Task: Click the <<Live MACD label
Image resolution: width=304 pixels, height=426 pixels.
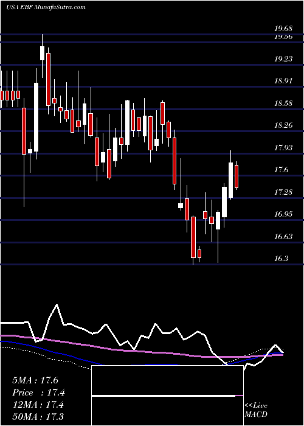Action: (x=256, y=410)
